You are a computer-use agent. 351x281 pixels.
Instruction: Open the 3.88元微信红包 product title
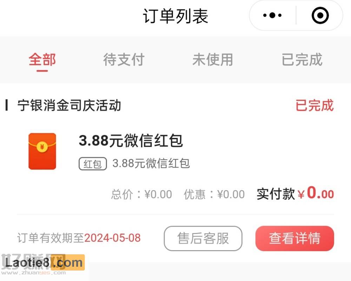pyautogui.click(x=131, y=141)
